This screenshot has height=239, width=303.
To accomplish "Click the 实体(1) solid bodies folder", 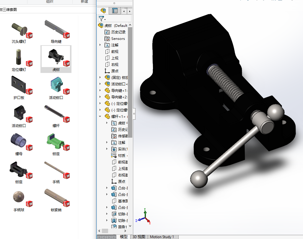I will (x=122, y=149).
